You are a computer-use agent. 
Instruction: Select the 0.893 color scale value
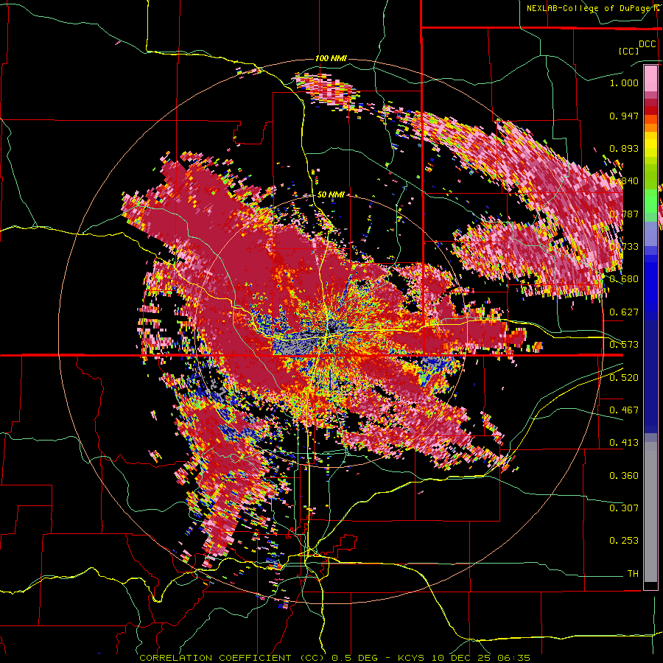point(624,148)
